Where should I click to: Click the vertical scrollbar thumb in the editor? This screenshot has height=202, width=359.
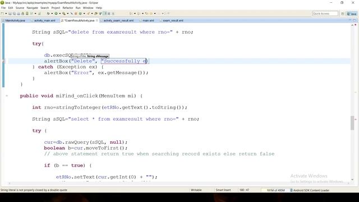pos(352,123)
